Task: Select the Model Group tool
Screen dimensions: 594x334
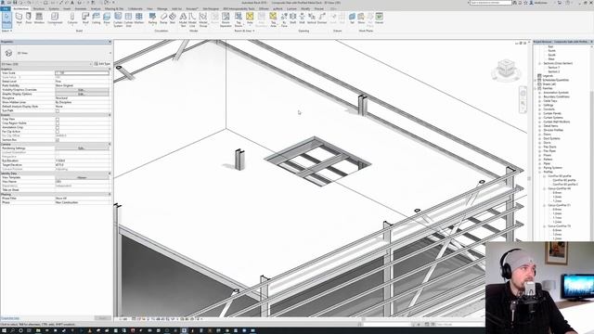Action: click(203, 19)
